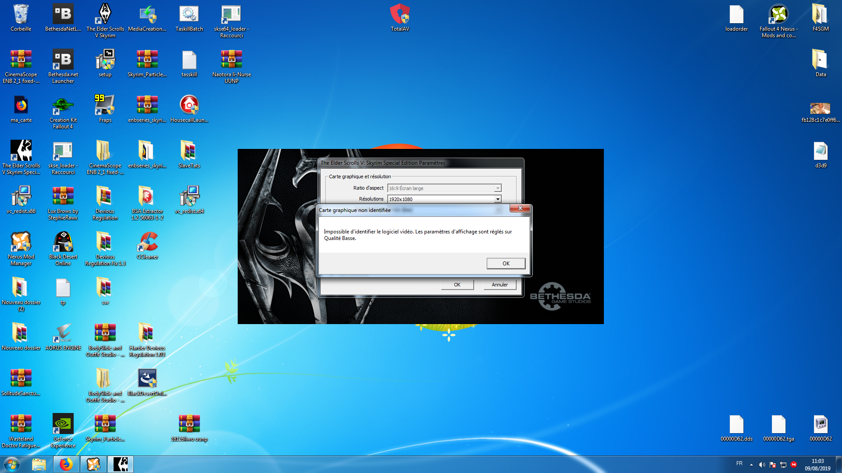Viewport: 842px width, 473px height.
Task: Select the 00000D62.tga file icon
Action: tap(778, 427)
